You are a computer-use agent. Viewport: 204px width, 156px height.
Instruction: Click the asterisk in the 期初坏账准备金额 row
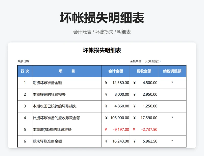tap(172, 82)
